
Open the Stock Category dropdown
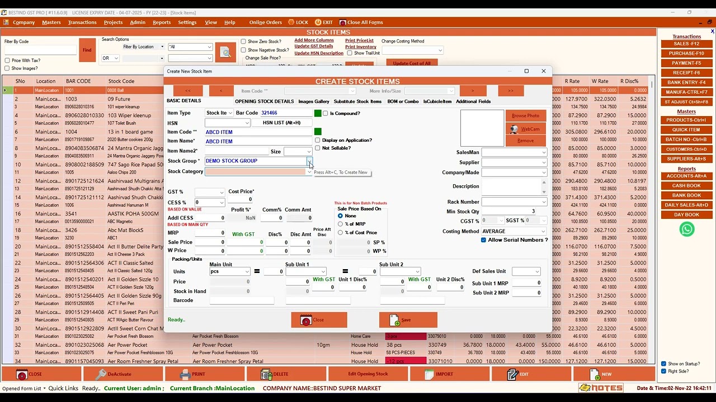point(309,172)
